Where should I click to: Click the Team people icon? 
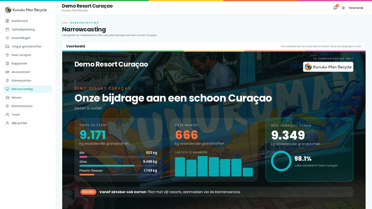tap(7, 114)
